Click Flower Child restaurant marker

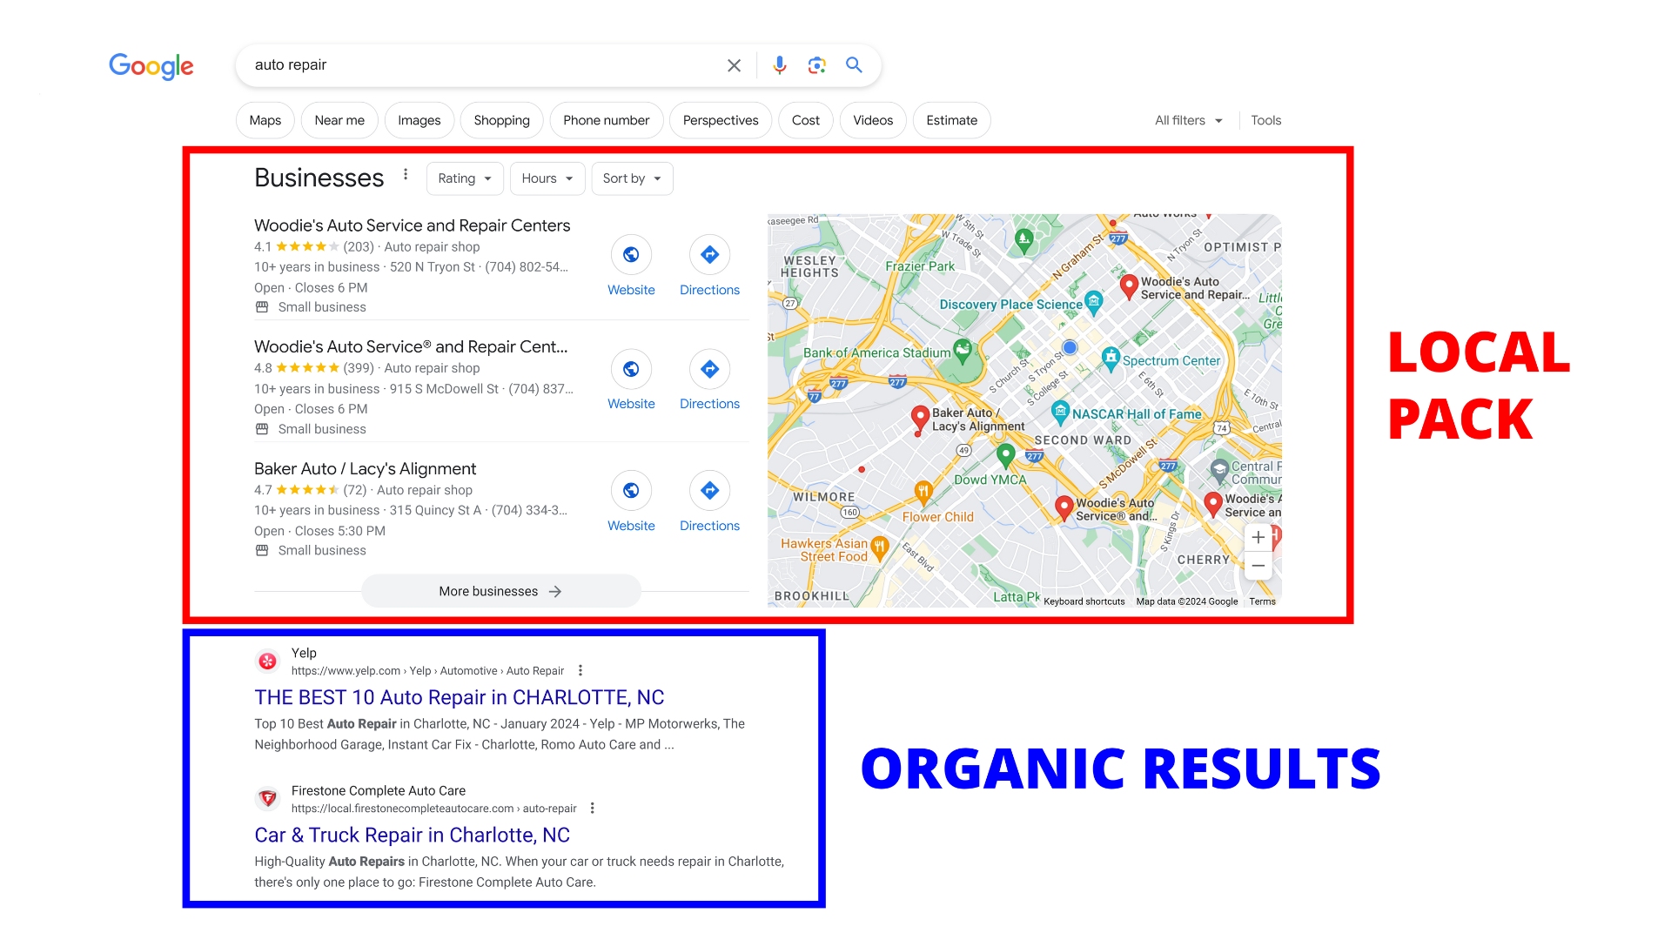click(x=923, y=493)
